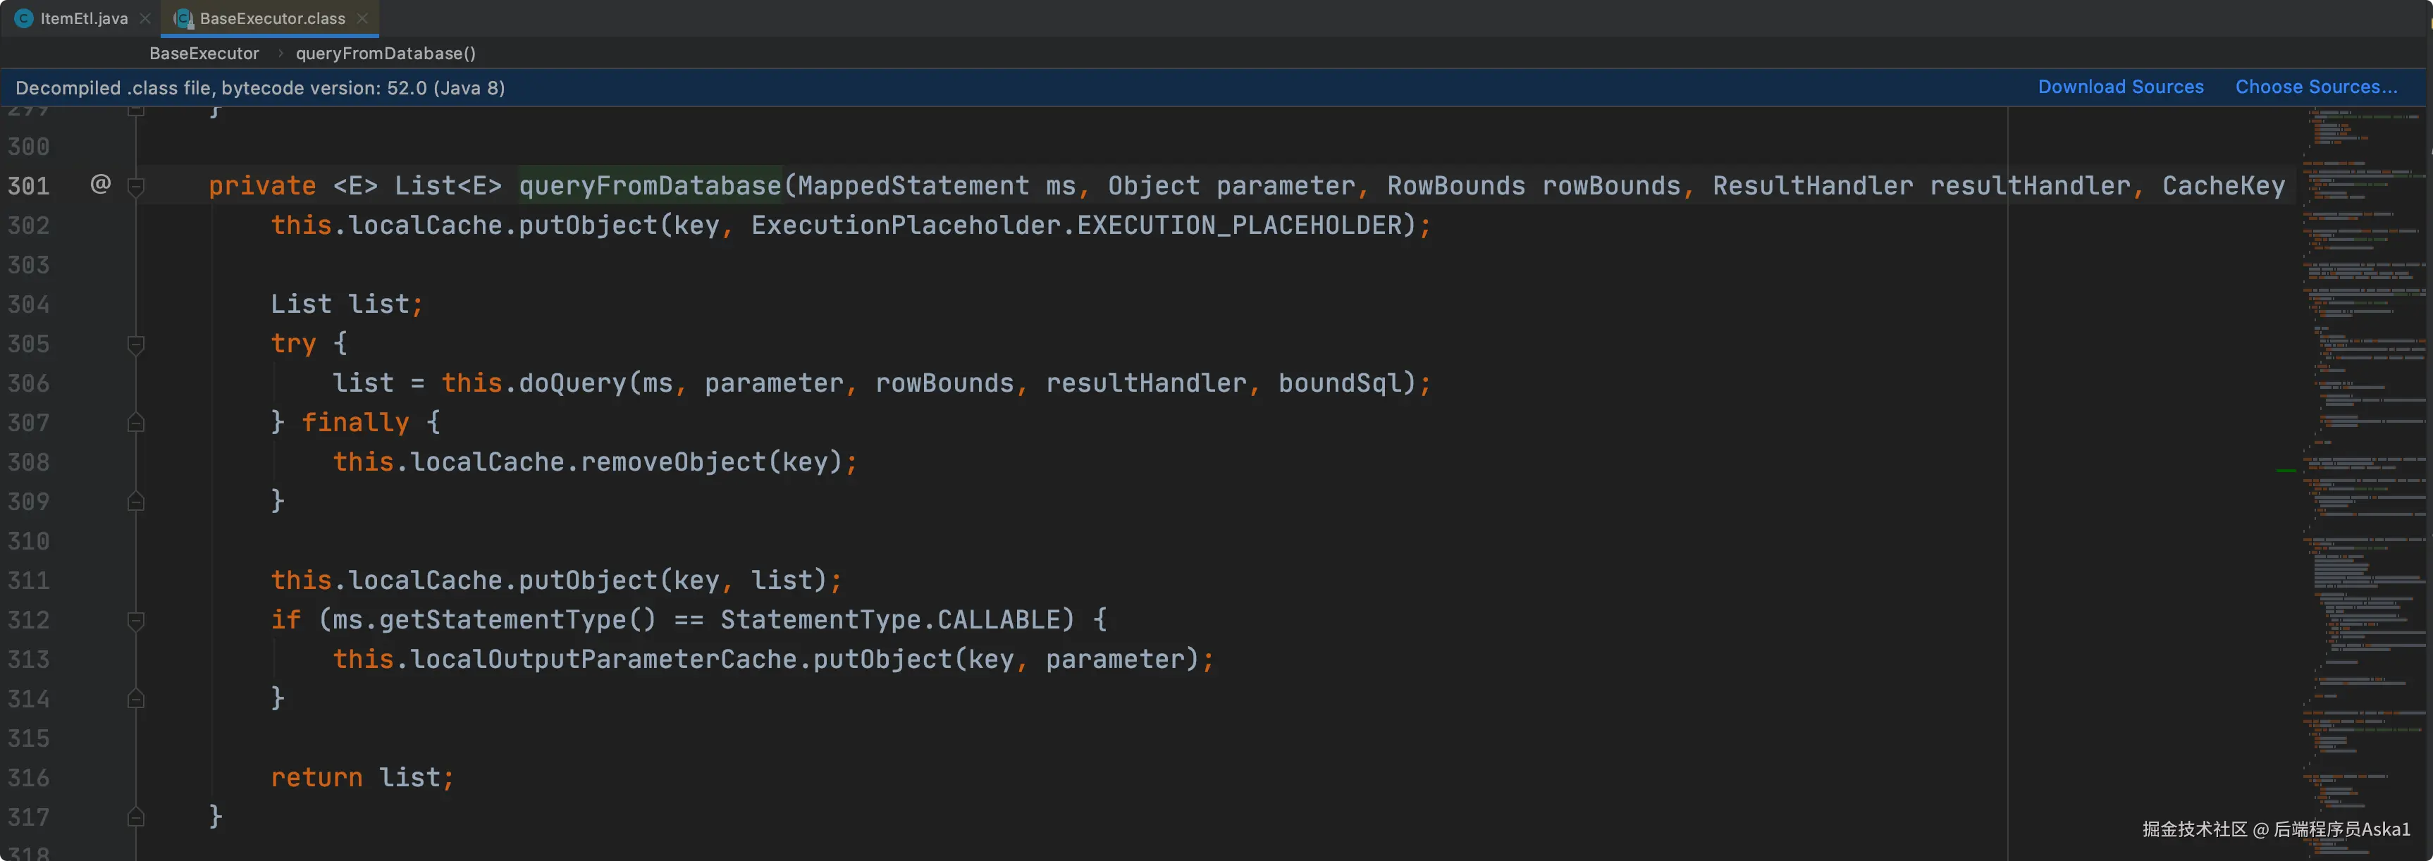
Task: Close the ItemEtl.java tab
Action: (144, 18)
